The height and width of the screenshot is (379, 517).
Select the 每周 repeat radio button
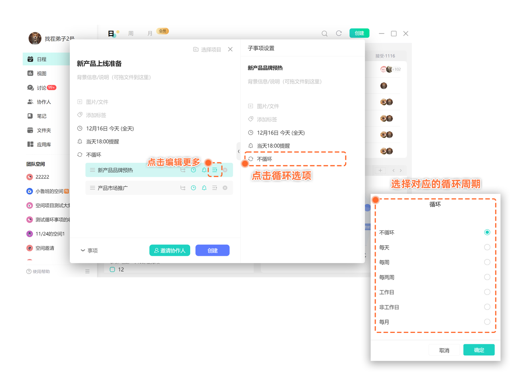pyautogui.click(x=487, y=262)
